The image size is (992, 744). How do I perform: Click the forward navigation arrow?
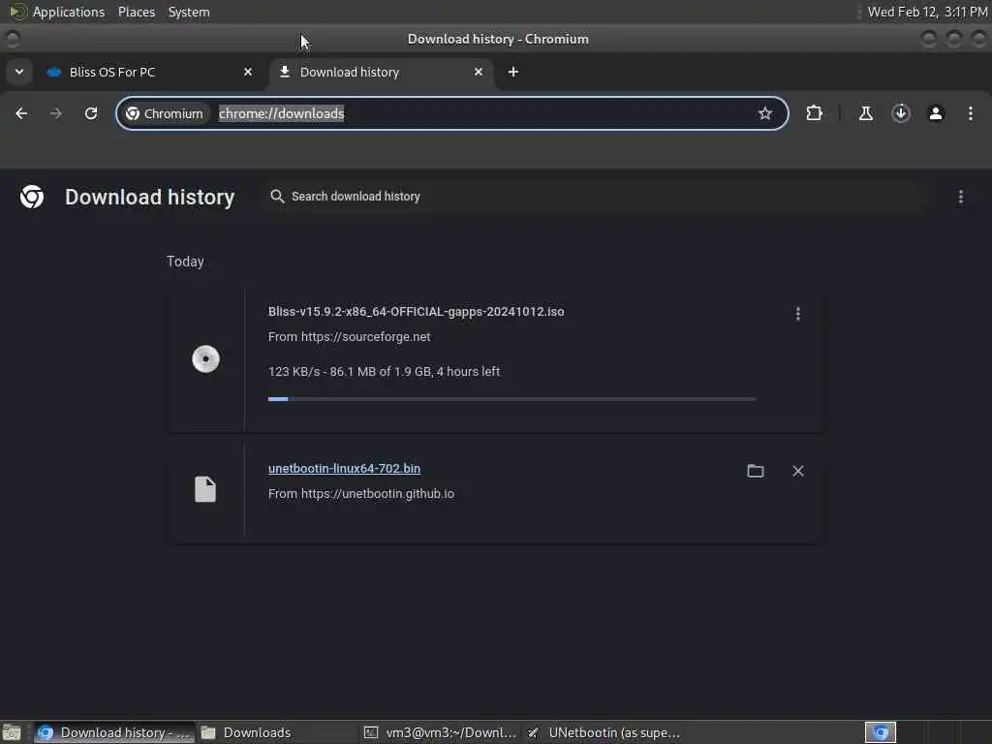pyautogui.click(x=56, y=113)
